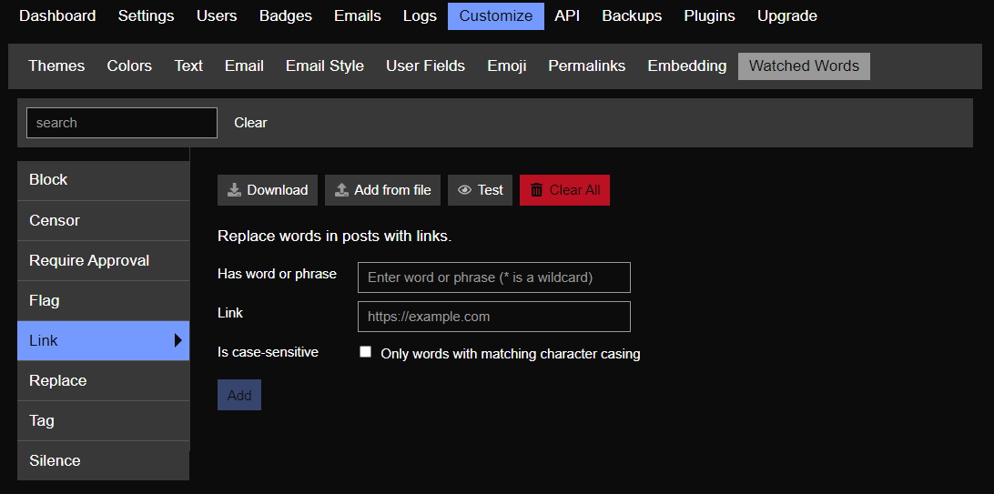This screenshot has height=494, width=994.
Task: Open the Upgrade admin tab
Action: 787,15
